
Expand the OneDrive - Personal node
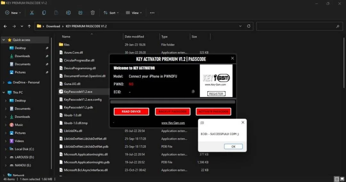coord(4,83)
